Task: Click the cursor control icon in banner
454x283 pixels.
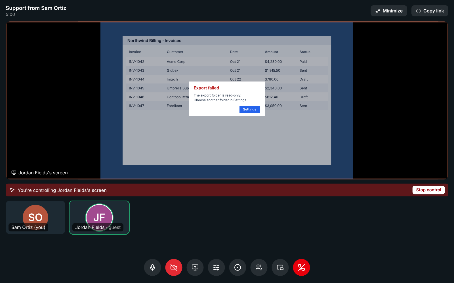Action: point(12,190)
